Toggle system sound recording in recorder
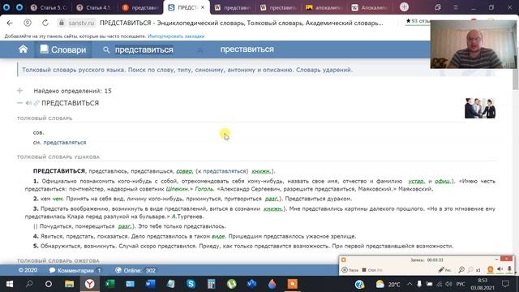The width and height of the screenshot is (519, 292). point(500,270)
